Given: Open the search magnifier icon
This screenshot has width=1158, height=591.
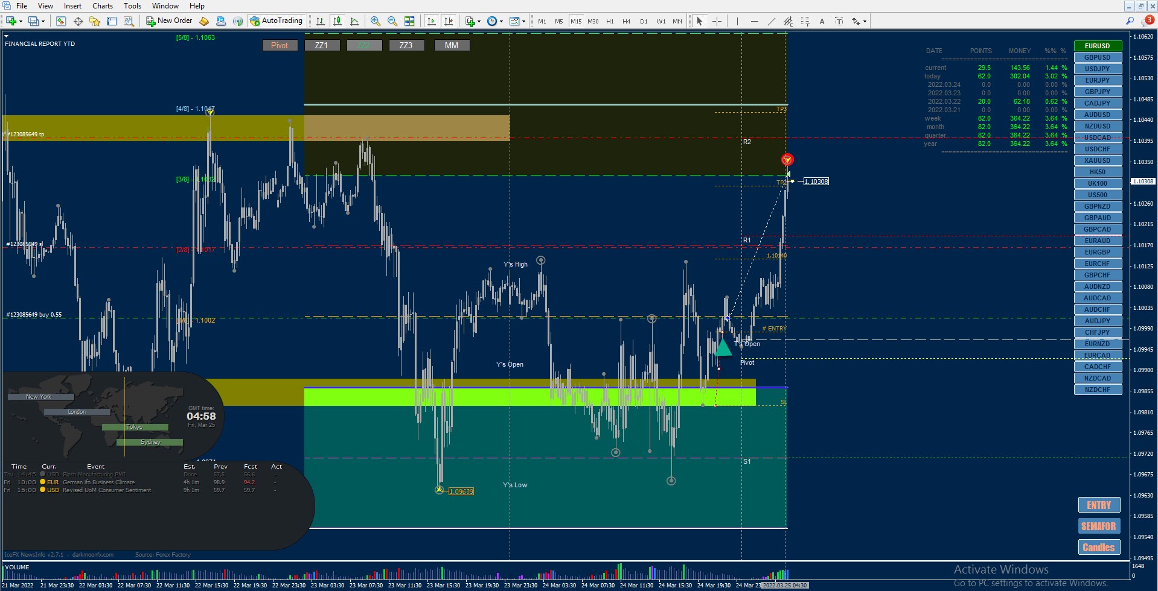Looking at the screenshot, I should [1130, 21].
